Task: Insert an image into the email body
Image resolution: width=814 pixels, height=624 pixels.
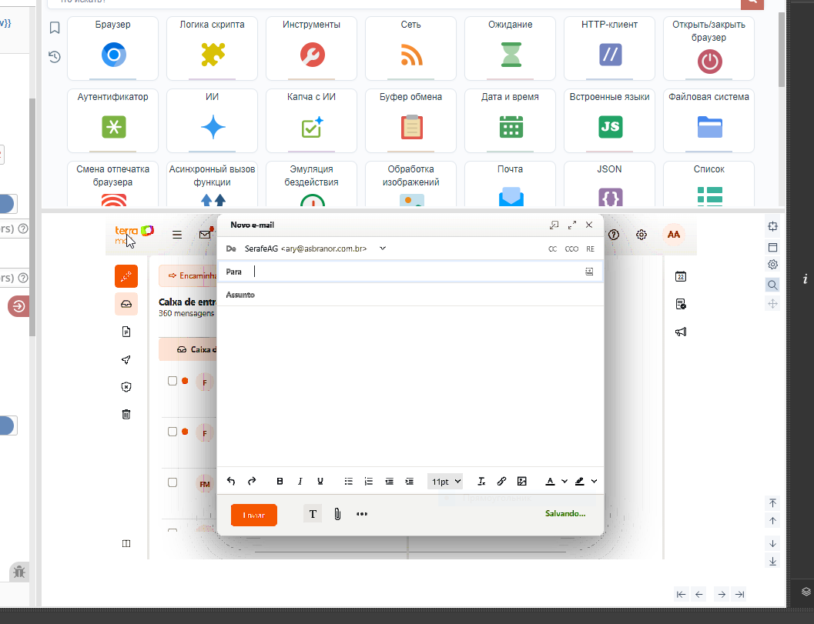Action: pos(521,482)
